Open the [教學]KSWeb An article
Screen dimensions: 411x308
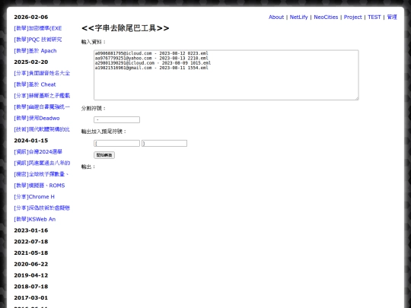click(x=34, y=219)
